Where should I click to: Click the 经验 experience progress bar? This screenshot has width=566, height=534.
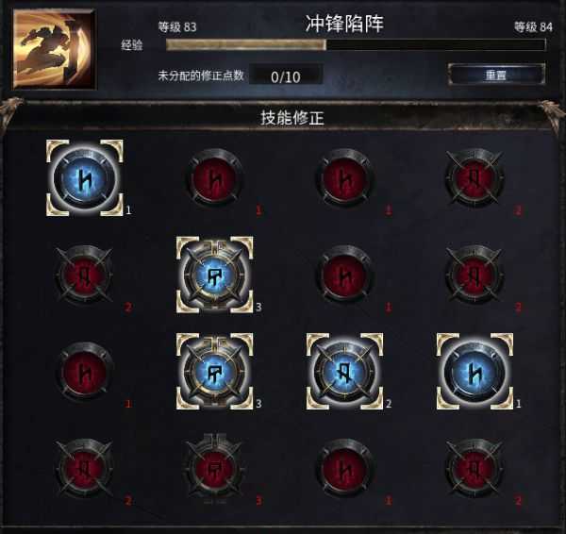pyautogui.click(x=356, y=44)
